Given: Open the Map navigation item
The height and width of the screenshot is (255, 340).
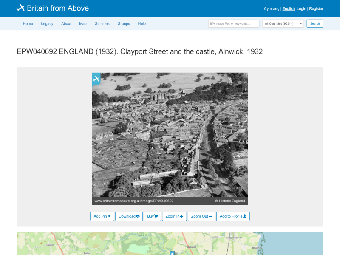Looking at the screenshot, I should 83,24.
